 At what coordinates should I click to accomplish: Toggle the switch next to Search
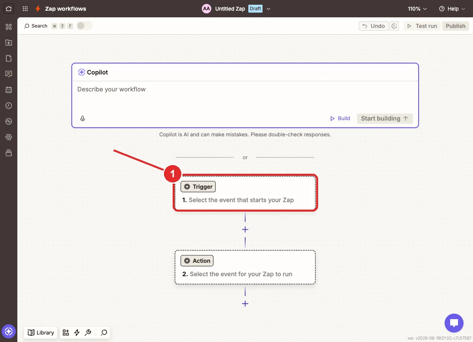[x=84, y=26]
